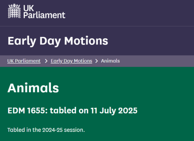Open the Early Day Motions site title

[x=58, y=41]
